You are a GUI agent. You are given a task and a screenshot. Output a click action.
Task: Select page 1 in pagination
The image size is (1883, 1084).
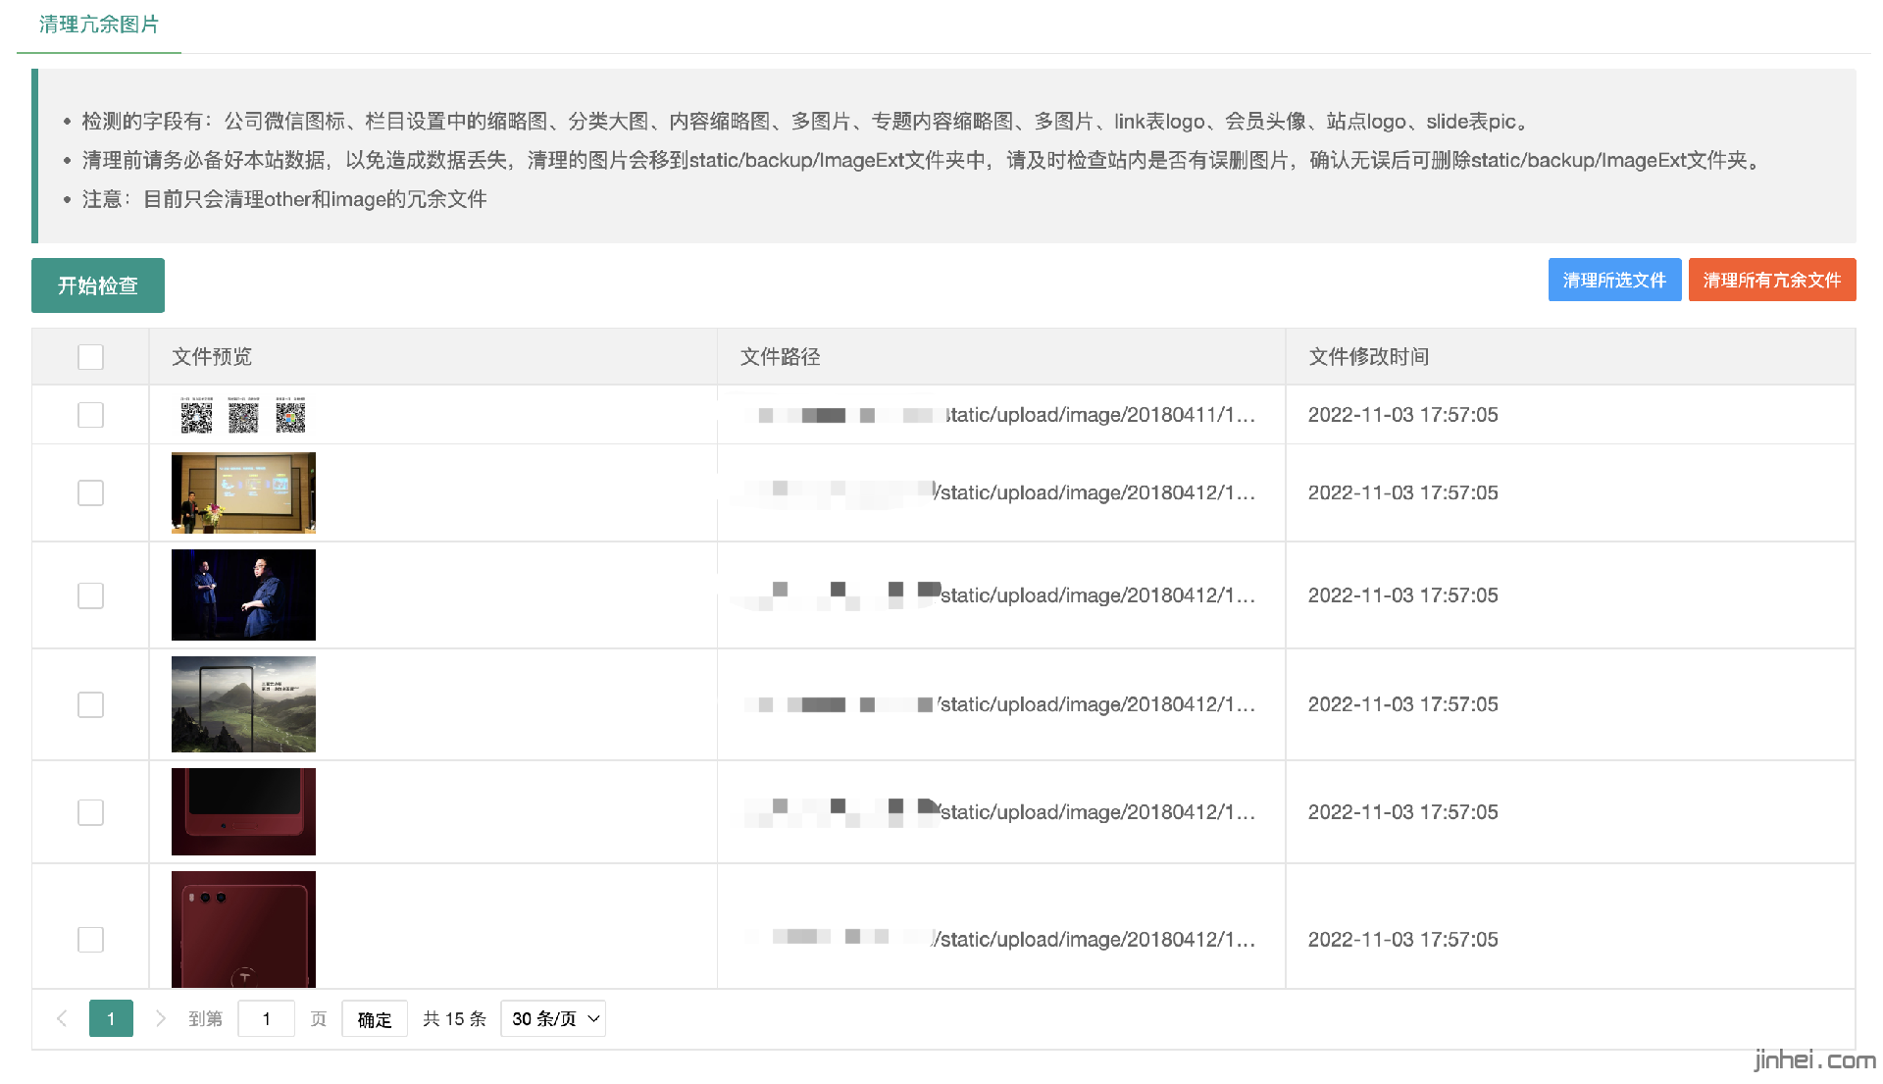coord(111,1018)
